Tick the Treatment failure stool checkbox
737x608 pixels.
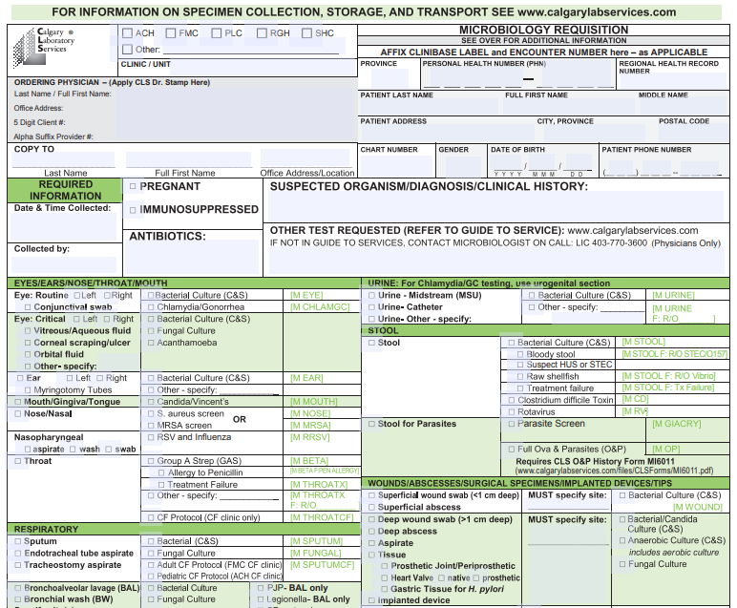(x=520, y=388)
